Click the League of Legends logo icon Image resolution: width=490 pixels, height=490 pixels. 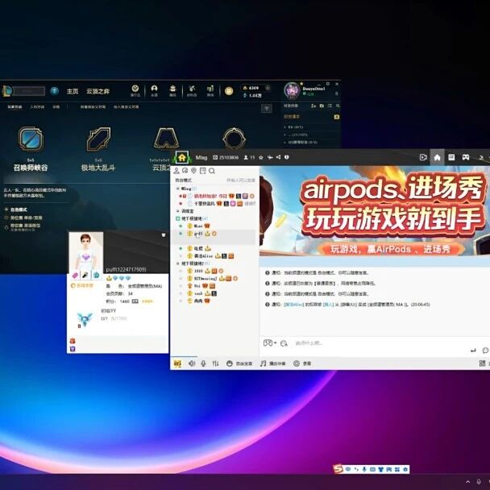pyautogui.click(x=6, y=91)
